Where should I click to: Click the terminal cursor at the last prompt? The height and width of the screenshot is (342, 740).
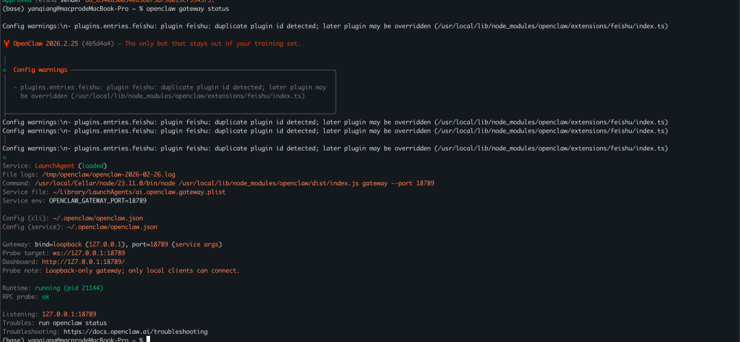tap(147, 340)
